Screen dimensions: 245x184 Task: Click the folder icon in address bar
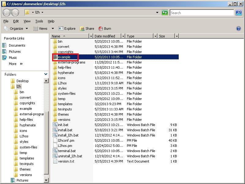pos(27,12)
